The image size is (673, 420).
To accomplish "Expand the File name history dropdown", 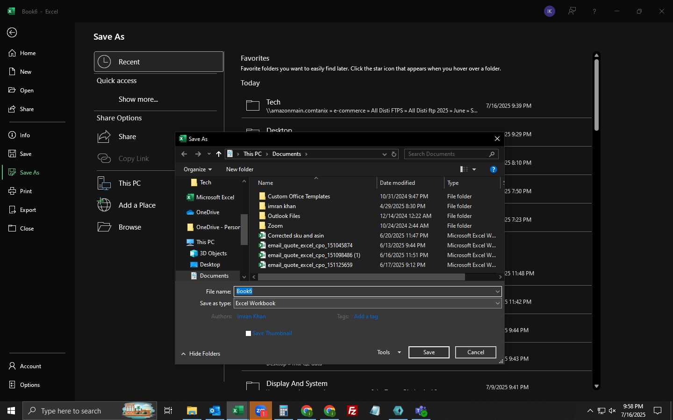I will tap(497, 291).
